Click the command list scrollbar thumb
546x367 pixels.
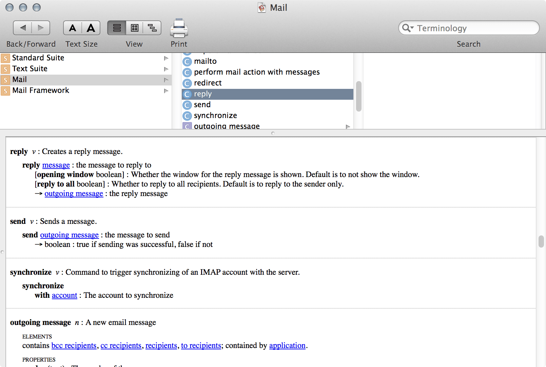(x=358, y=96)
